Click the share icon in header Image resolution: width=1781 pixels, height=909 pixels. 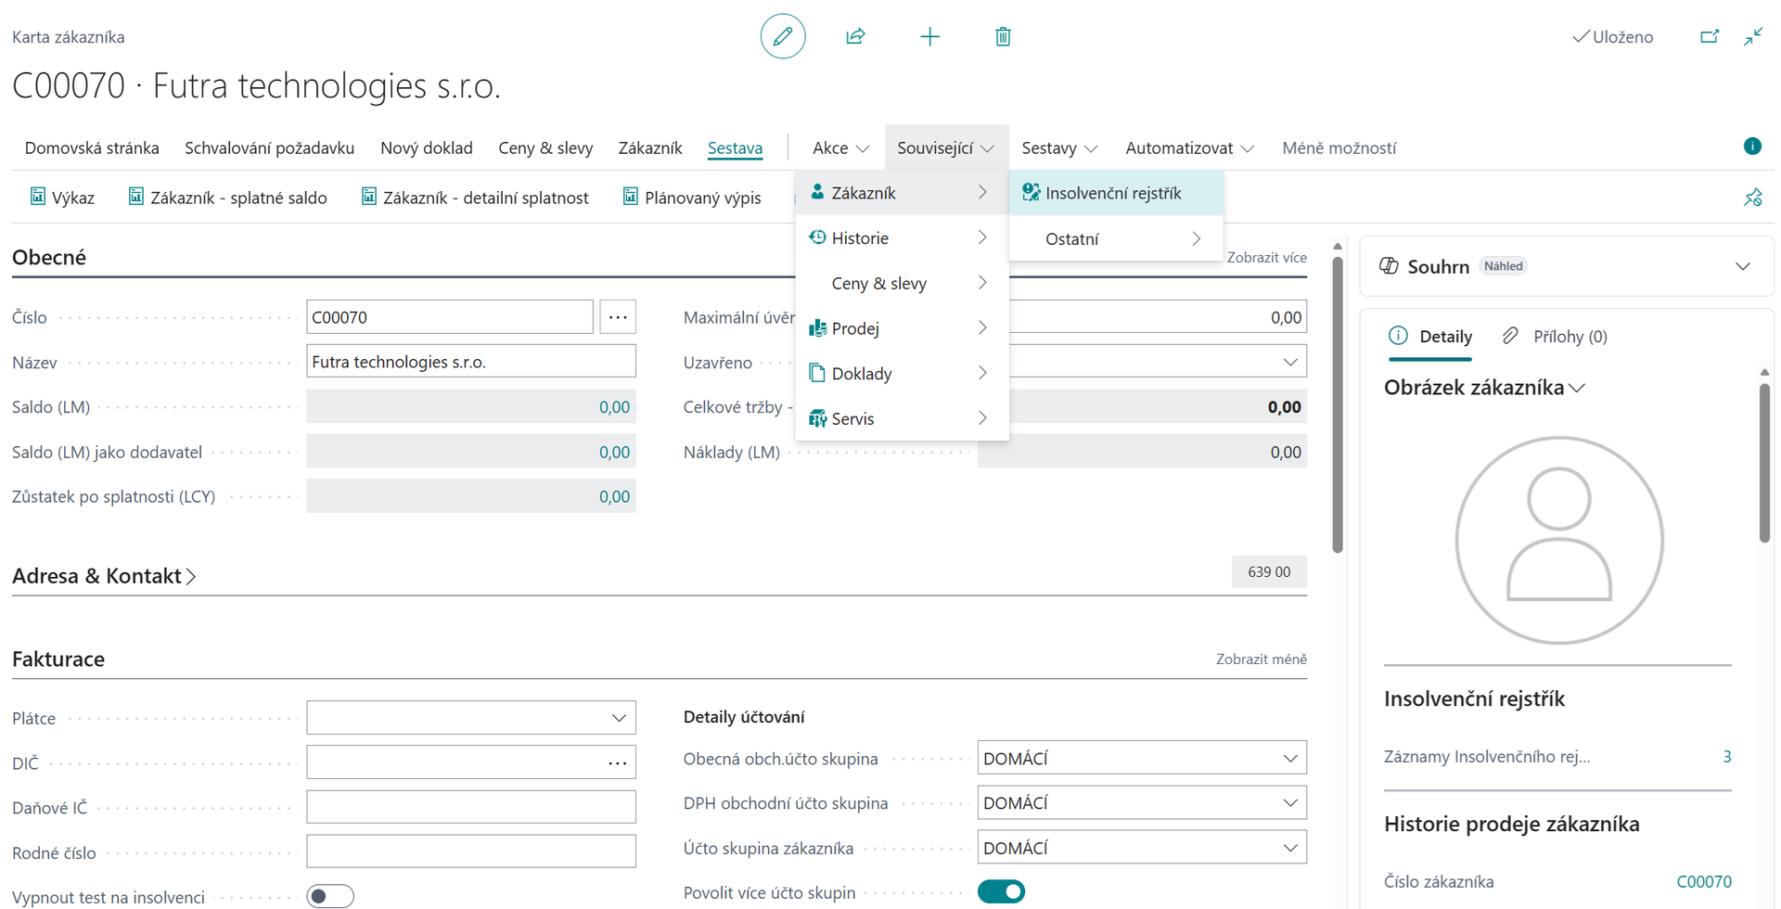(855, 37)
